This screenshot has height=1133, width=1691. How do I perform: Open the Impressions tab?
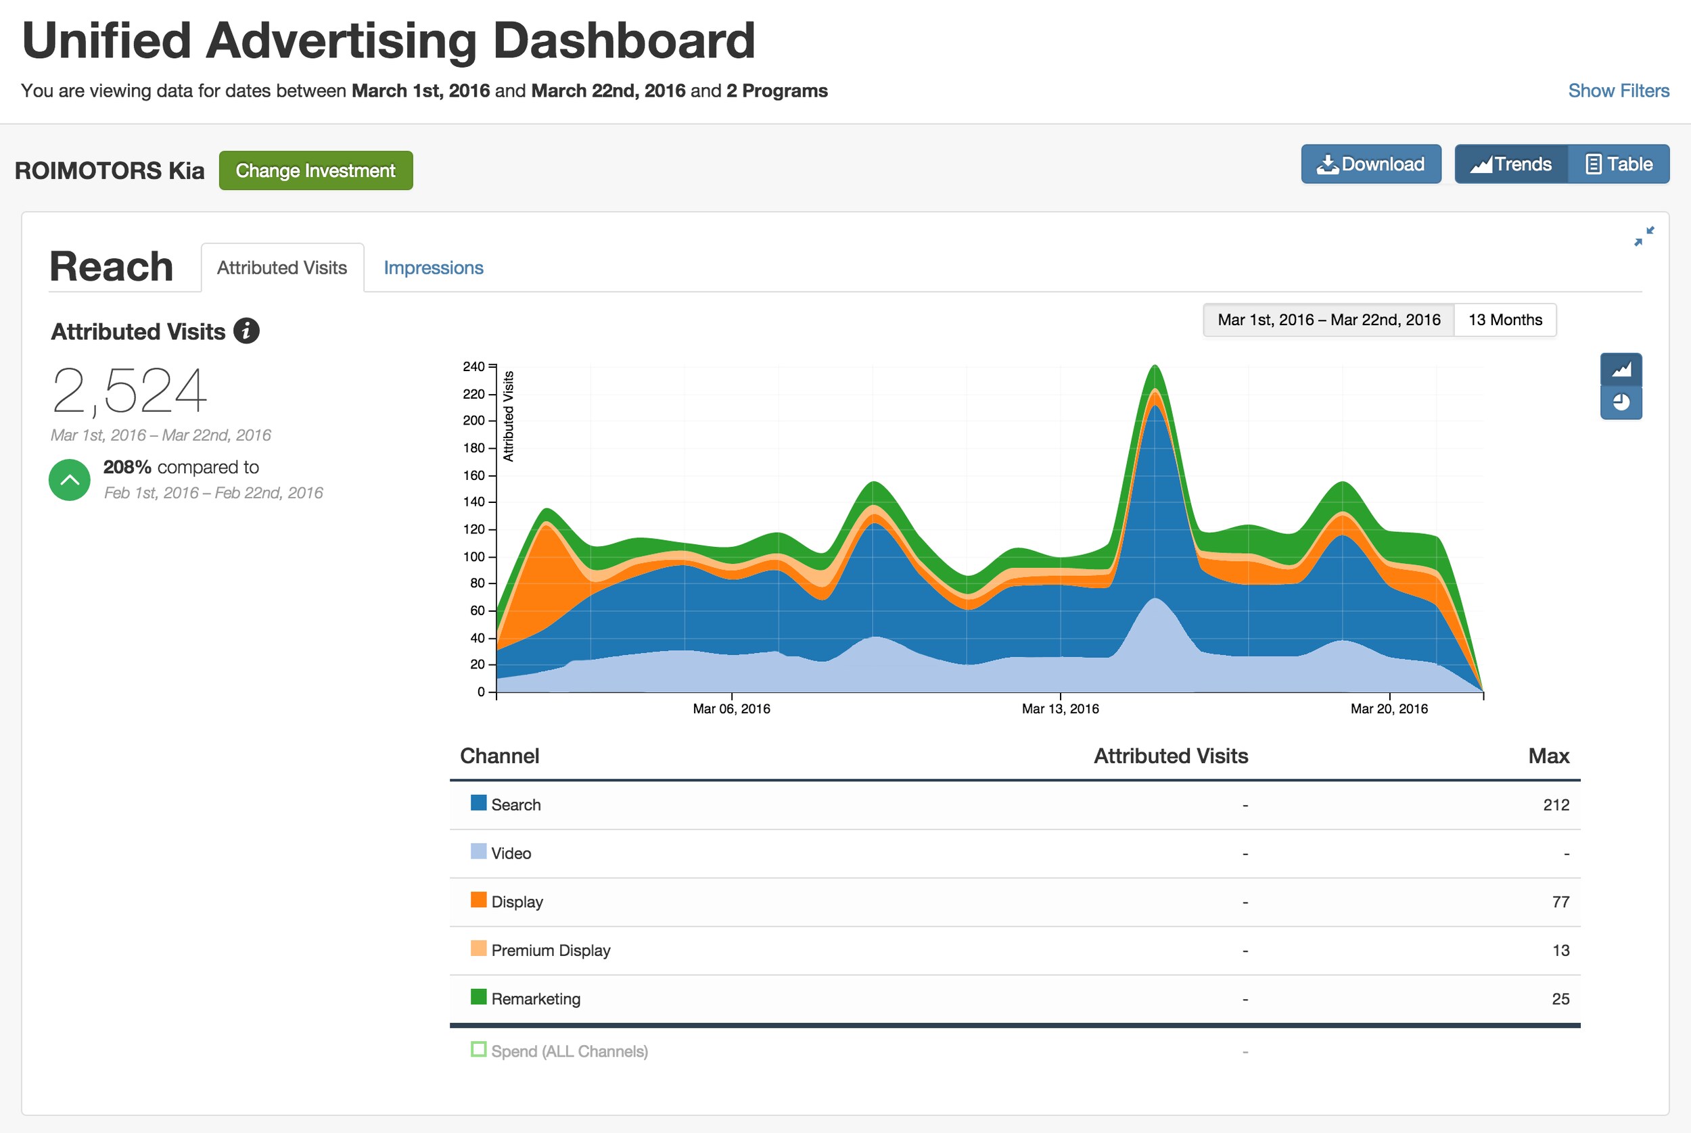coord(433,267)
